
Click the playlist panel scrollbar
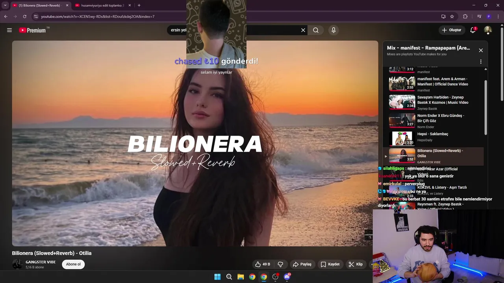pos(485,108)
